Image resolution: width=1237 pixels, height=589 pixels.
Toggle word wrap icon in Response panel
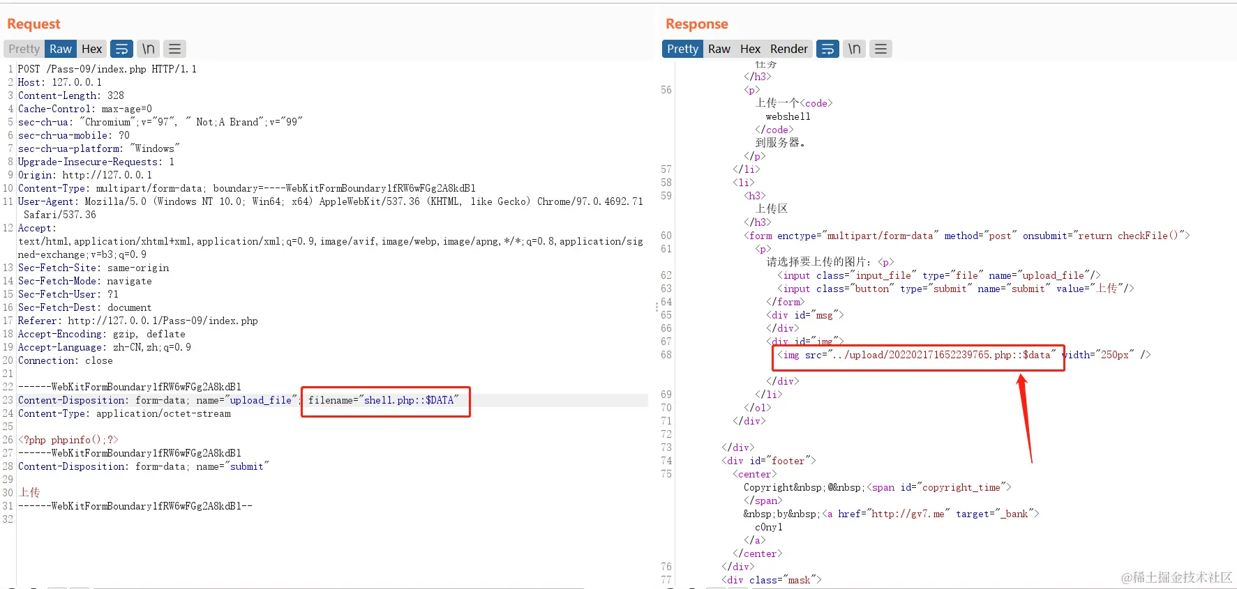click(827, 49)
